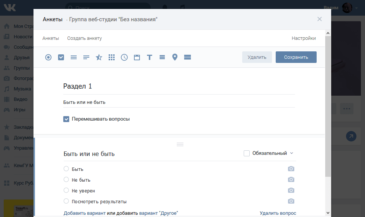The height and width of the screenshot is (217, 365).
Task: Expand the dropdown arrow beside "Обязательный"
Action: point(292,153)
